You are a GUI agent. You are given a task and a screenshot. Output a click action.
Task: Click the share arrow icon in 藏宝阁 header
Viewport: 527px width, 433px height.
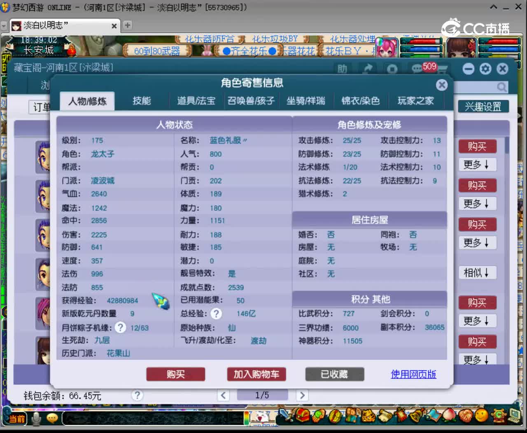[368, 69]
